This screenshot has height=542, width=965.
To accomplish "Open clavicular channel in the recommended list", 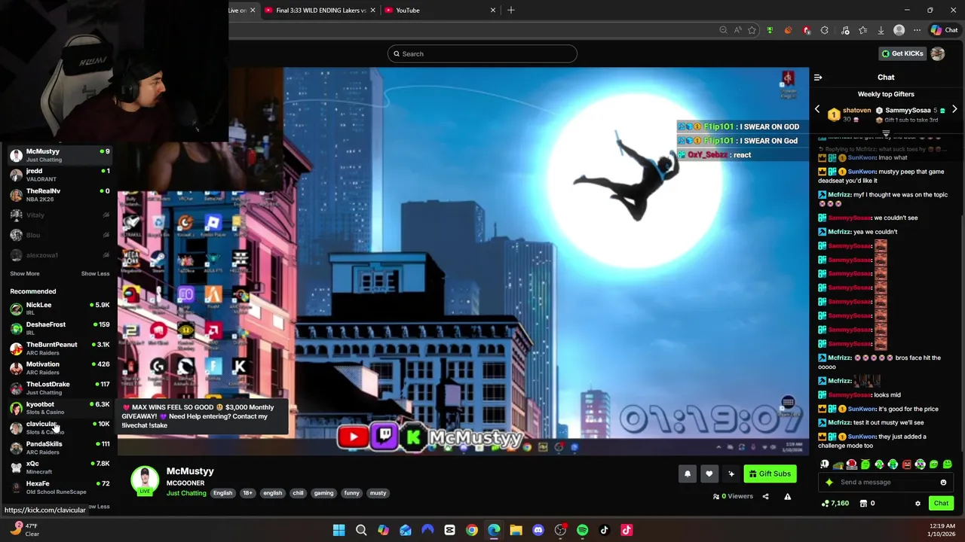I will (x=59, y=428).
